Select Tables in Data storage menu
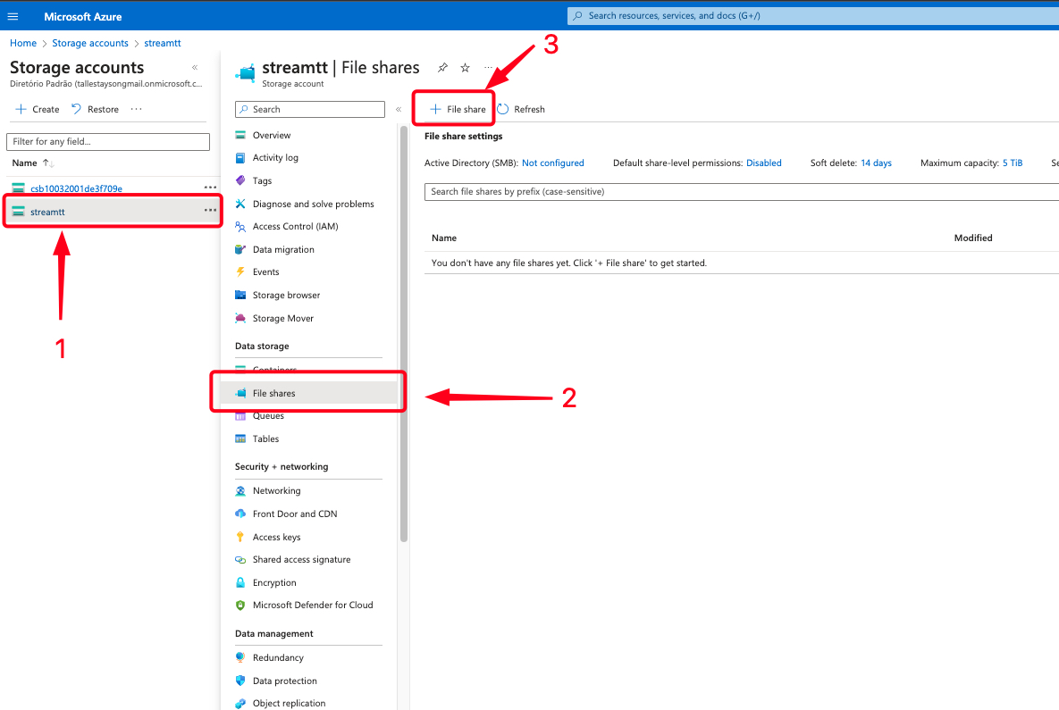 [x=265, y=439]
